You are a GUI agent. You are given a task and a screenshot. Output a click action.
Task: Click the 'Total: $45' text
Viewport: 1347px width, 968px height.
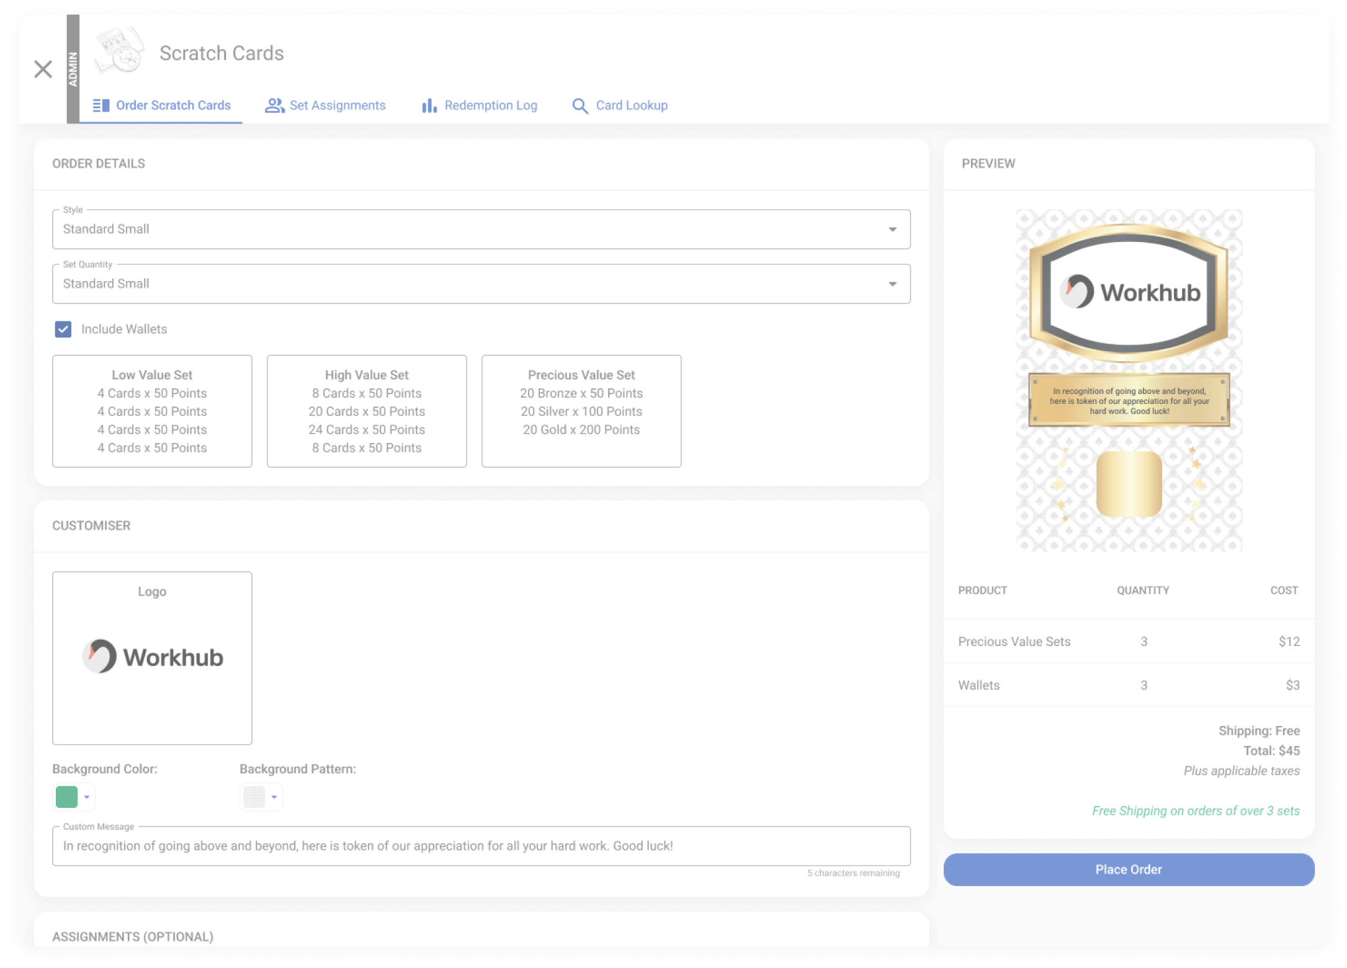[1271, 750]
